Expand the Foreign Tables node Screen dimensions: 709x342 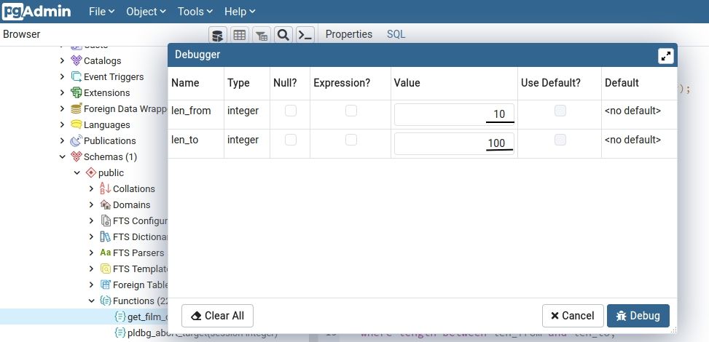[91, 285]
